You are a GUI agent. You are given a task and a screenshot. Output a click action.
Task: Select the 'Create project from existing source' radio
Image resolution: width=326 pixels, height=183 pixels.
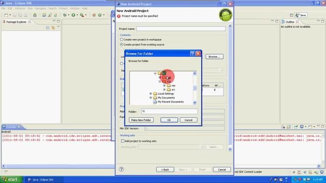(x=122, y=44)
